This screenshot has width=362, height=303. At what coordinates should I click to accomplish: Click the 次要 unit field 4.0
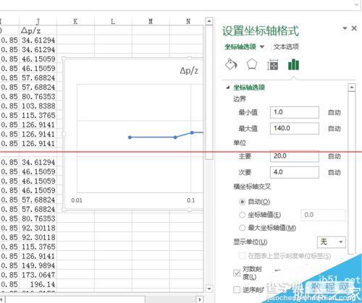(x=295, y=172)
